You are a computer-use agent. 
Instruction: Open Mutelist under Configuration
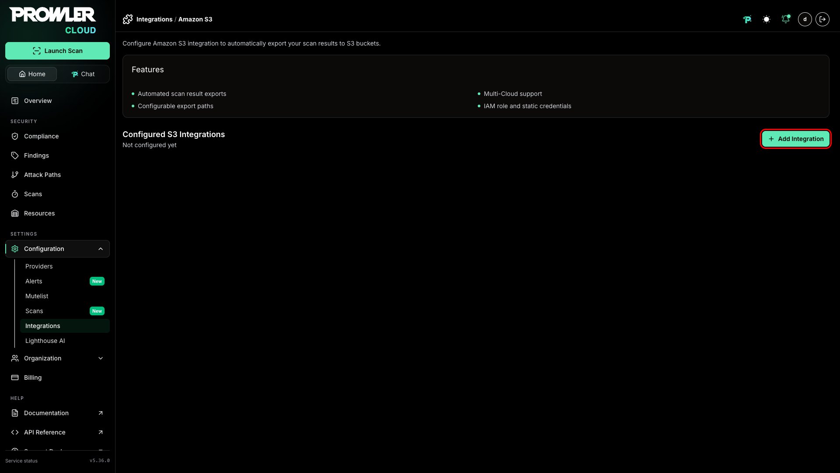[65, 296]
